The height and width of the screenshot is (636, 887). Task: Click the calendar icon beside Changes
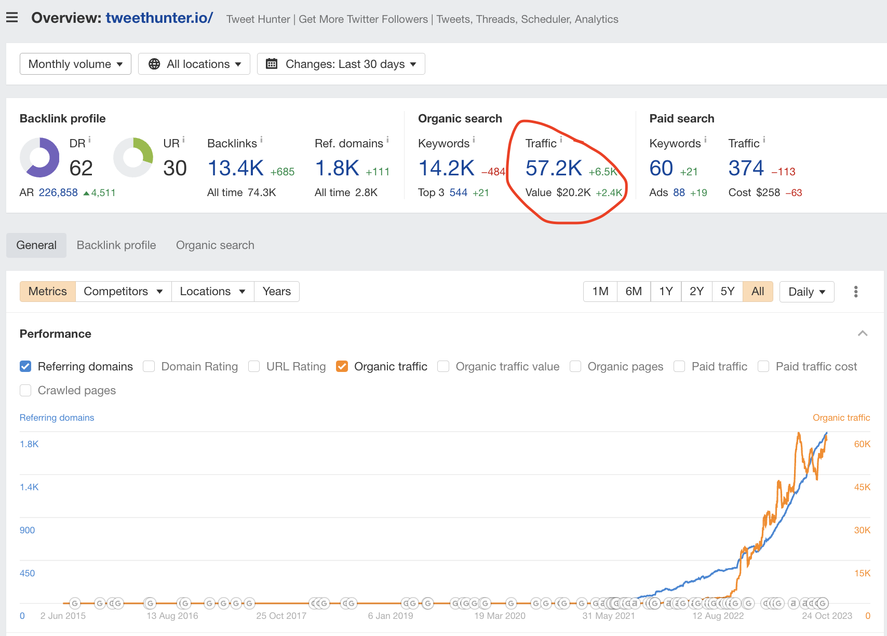pos(272,64)
